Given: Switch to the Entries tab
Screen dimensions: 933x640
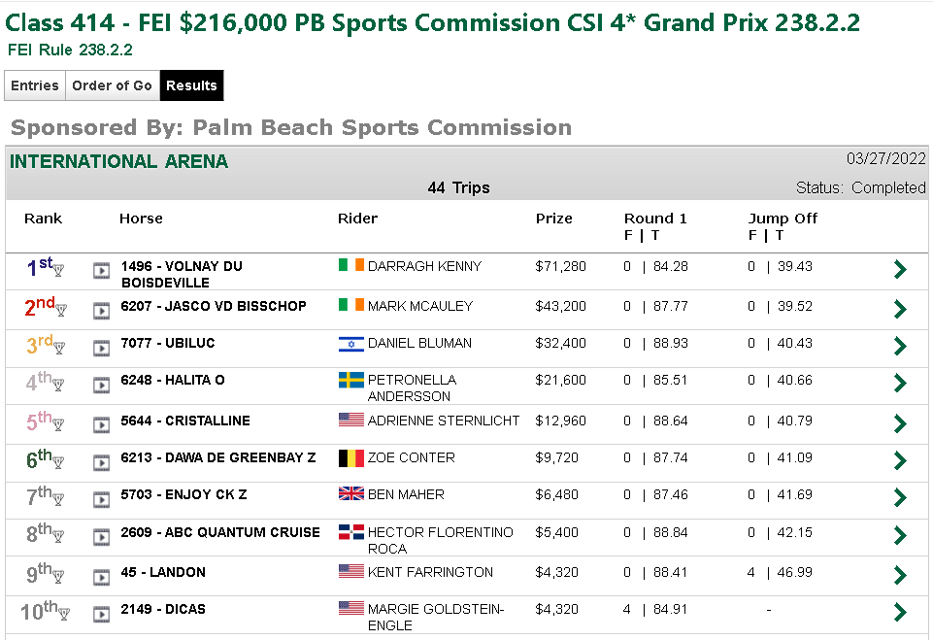Looking at the screenshot, I should (35, 85).
